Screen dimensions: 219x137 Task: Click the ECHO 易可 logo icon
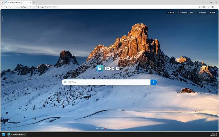pos(100,68)
